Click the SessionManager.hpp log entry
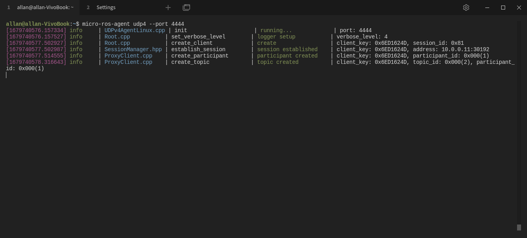 [x=133, y=49]
